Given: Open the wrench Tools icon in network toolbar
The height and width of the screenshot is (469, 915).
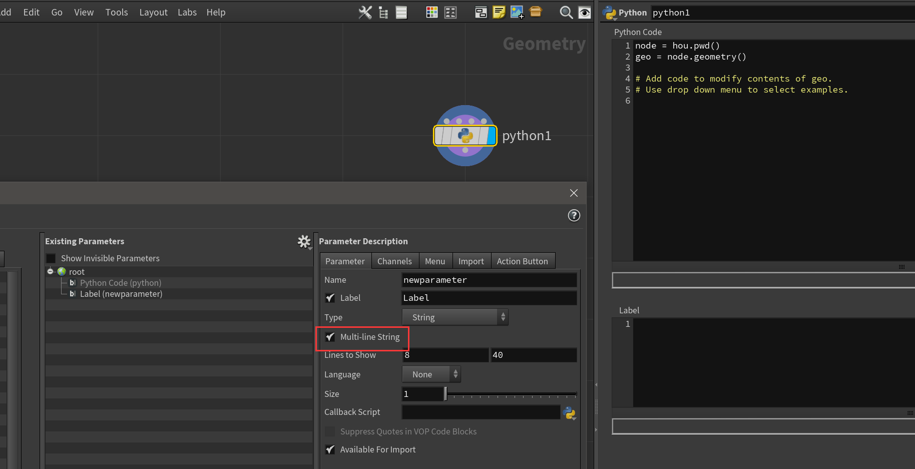Looking at the screenshot, I should click(x=365, y=13).
